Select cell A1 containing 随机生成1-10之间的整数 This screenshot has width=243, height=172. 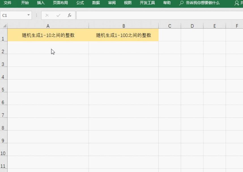(48, 35)
